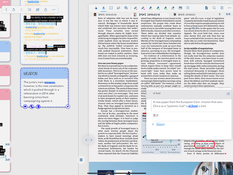Open the mindmap outline list view
The image size is (233, 175).
[29, 10]
